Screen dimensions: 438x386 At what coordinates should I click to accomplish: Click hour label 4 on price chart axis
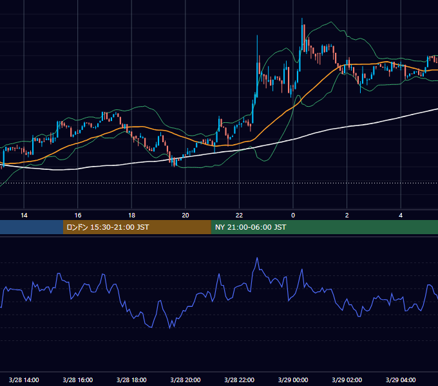(x=401, y=215)
